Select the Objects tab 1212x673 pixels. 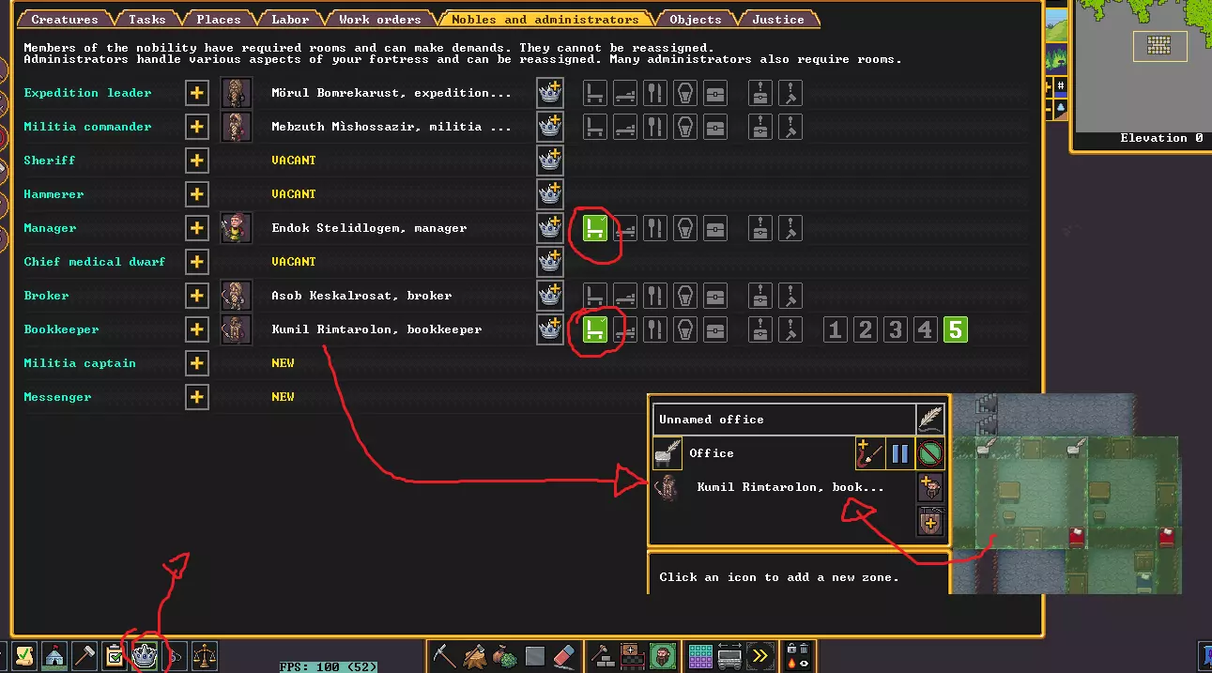pyautogui.click(x=696, y=19)
